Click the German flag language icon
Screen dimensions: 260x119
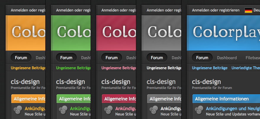(248, 10)
